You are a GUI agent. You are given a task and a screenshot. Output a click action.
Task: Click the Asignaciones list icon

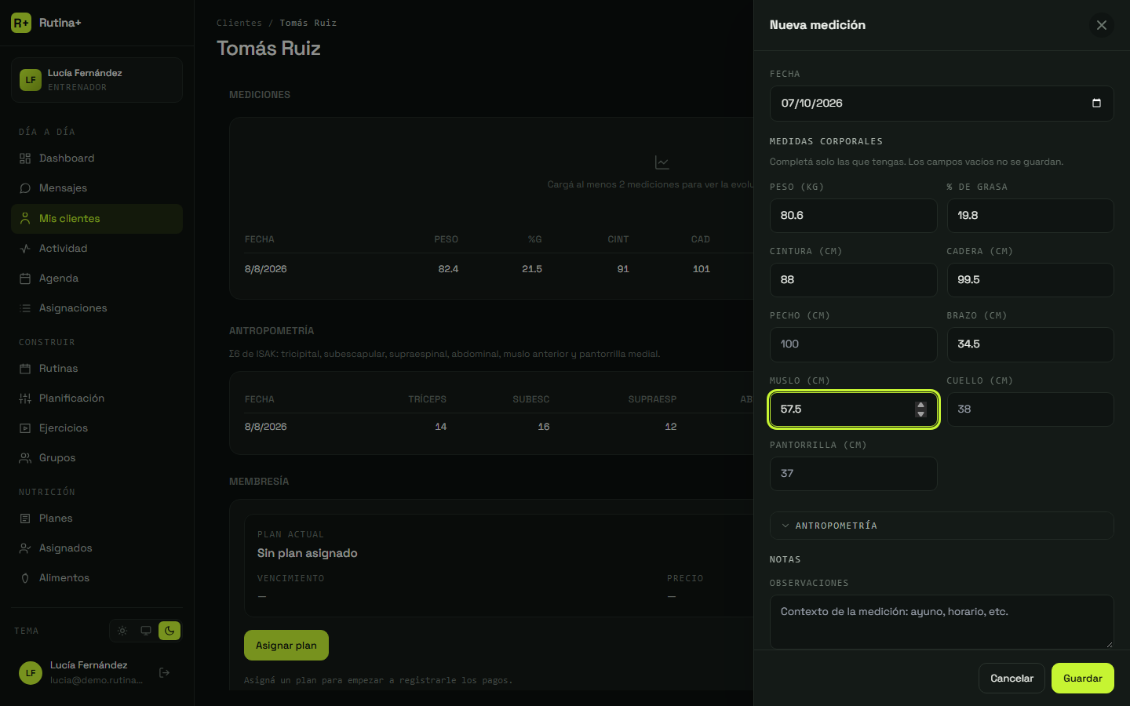[x=25, y=308]
